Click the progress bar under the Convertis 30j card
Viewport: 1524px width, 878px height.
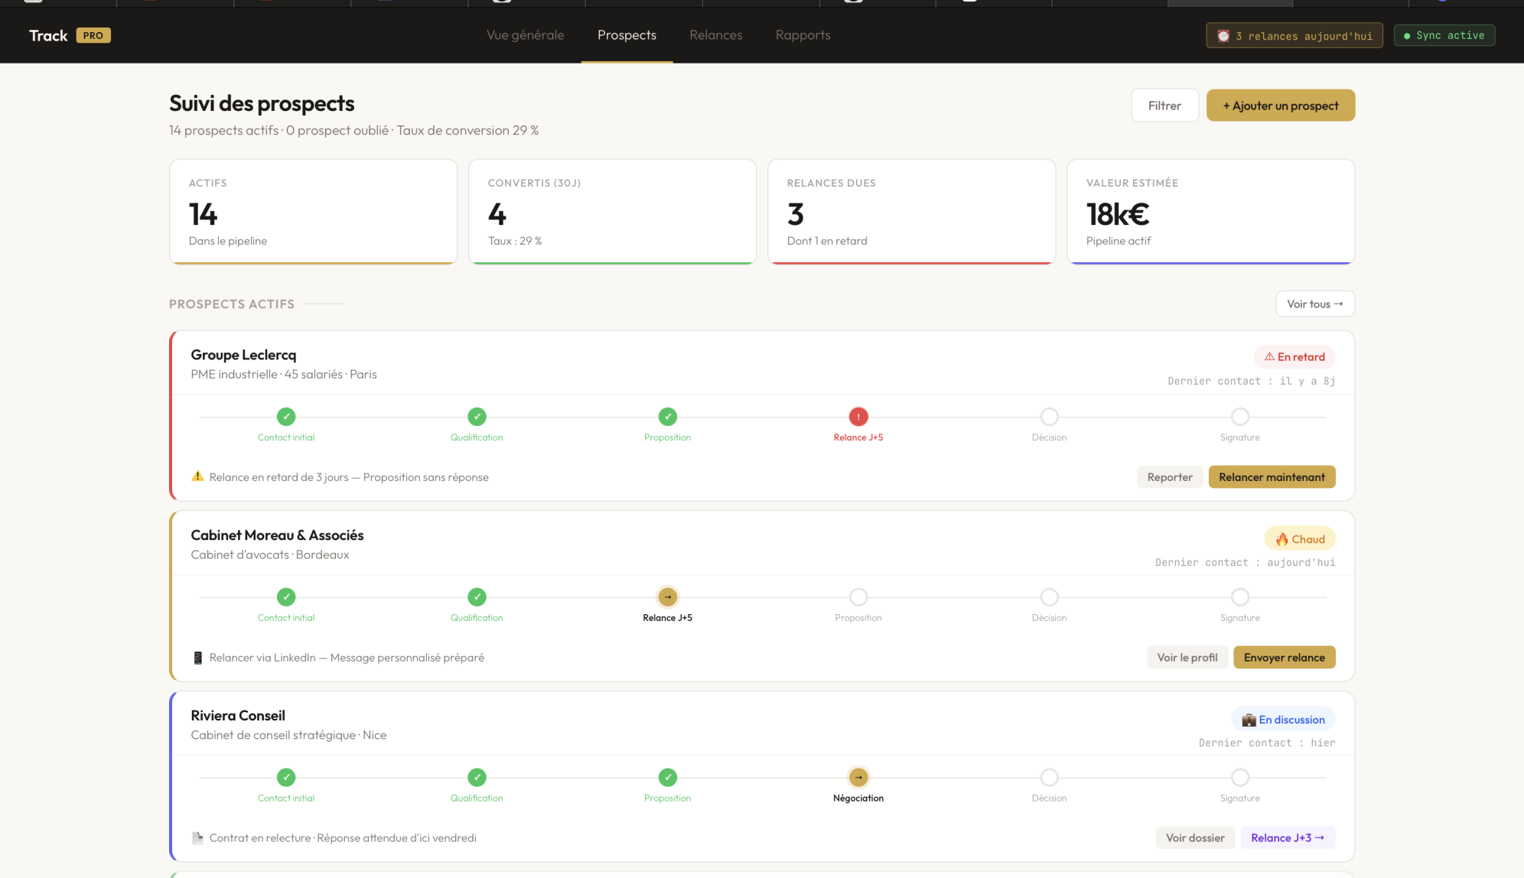tap(612, 262)
